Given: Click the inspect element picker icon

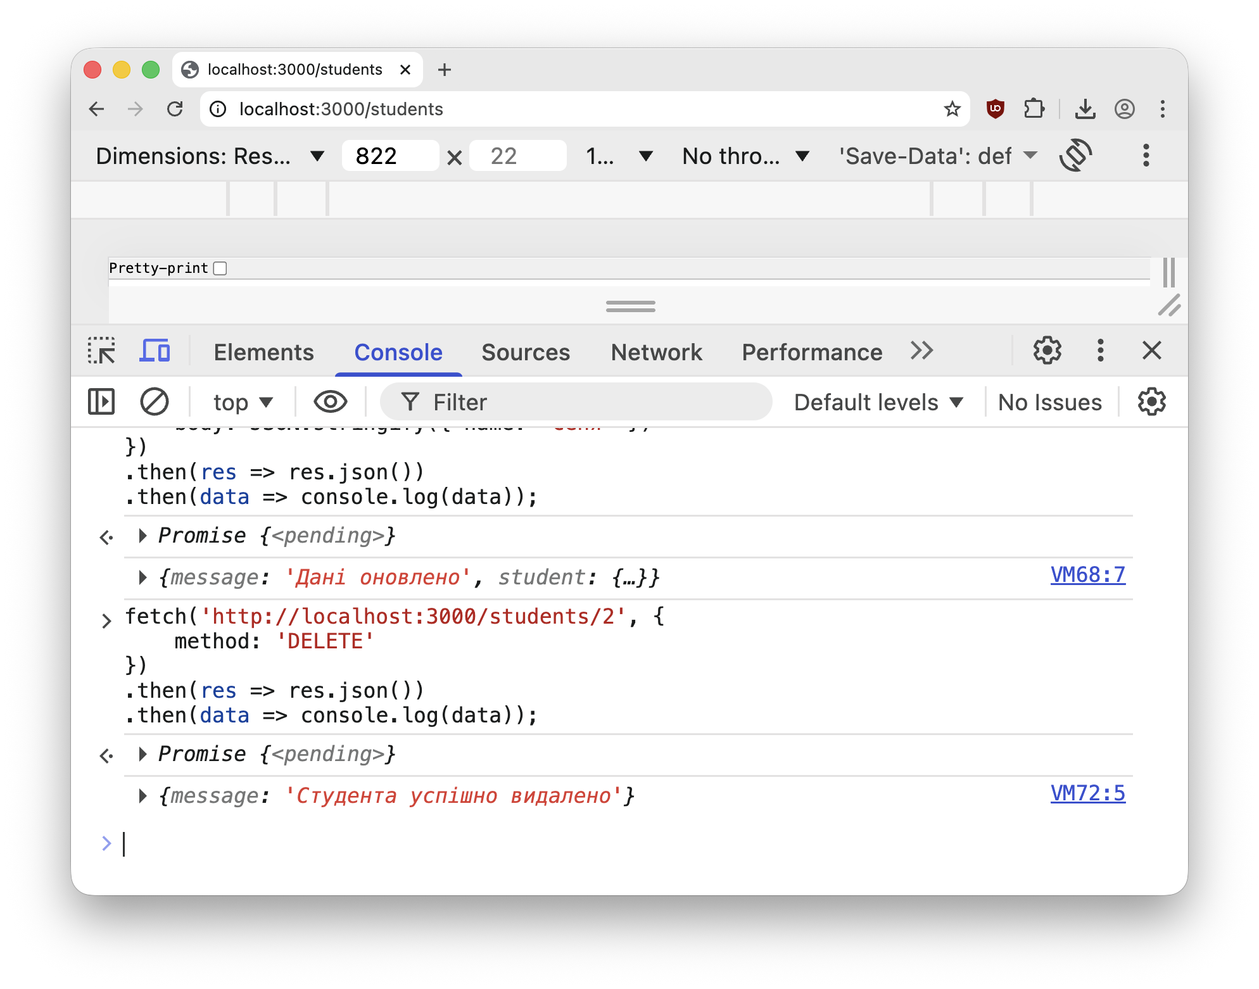Looking at the screenshot, I should point(101,351).
